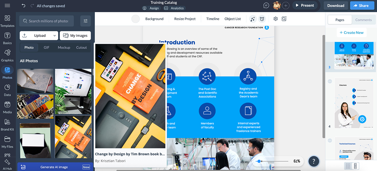Click the Members of faculty person icon

click(x=207, y=111)
